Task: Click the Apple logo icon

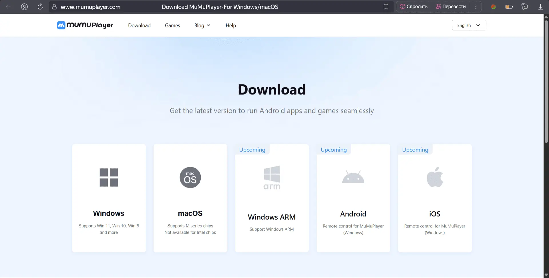Action: [435, 177]
